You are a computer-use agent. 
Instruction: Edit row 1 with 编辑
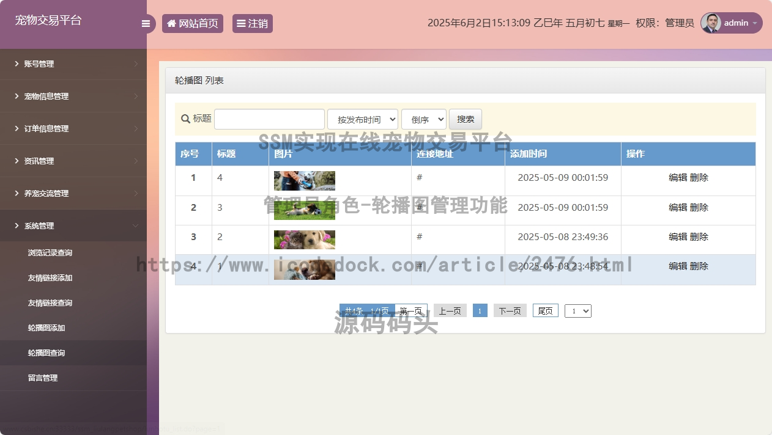pos(678,178)
